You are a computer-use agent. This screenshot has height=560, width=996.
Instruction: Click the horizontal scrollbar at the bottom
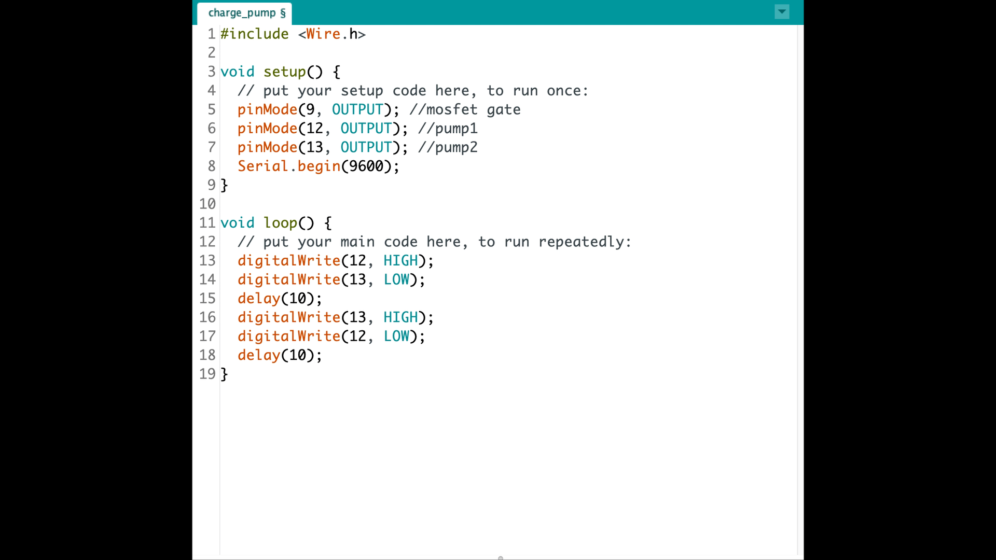point(500,557)
